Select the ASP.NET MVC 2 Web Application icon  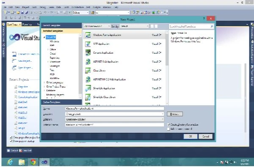pos(88,79)
